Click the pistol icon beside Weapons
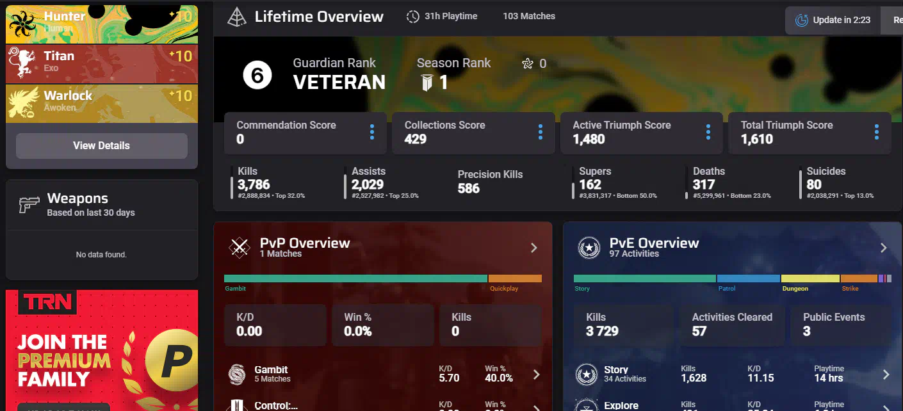Viewport: 903px width, 411px height. pos(29,204)
